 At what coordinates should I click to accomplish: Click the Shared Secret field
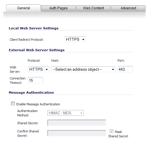click(77, 123)
